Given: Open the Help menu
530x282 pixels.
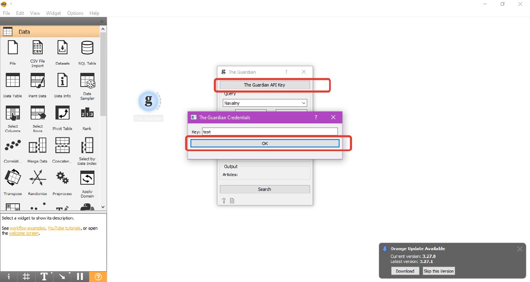Looking at the screenshot, I should pyautogui.click(x=94, y=13).
